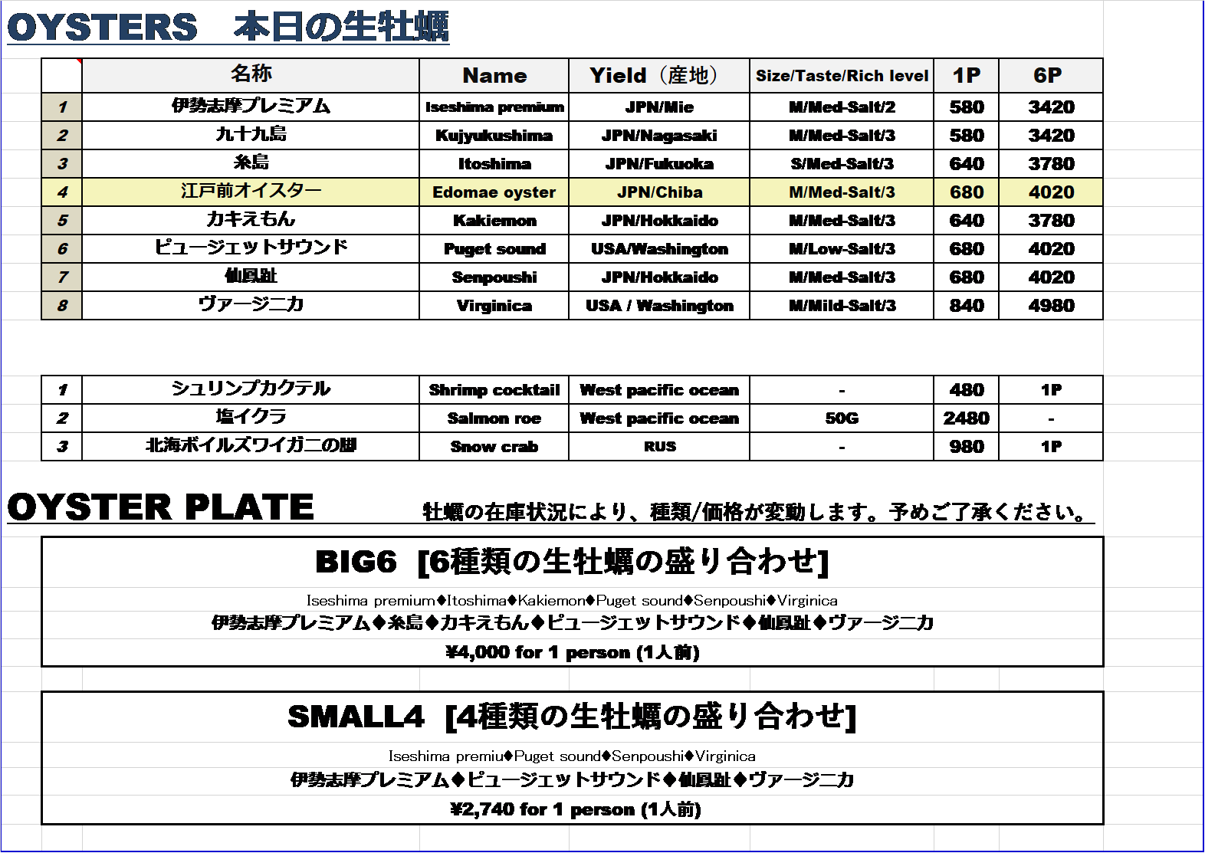1205x853 pixels.
Task: Select the 江戸前オイスター cell
Action: coord(251,192)
